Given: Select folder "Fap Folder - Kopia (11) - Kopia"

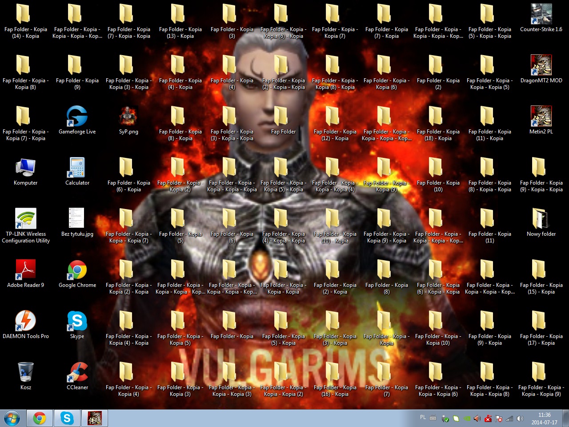Looking at the screenshot, I should pos(489,123).
